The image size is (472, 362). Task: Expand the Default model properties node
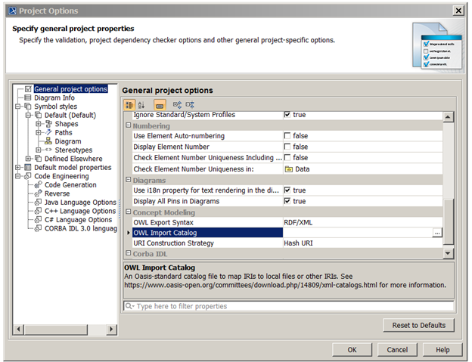pyautogui.click(x=19, y=167)
